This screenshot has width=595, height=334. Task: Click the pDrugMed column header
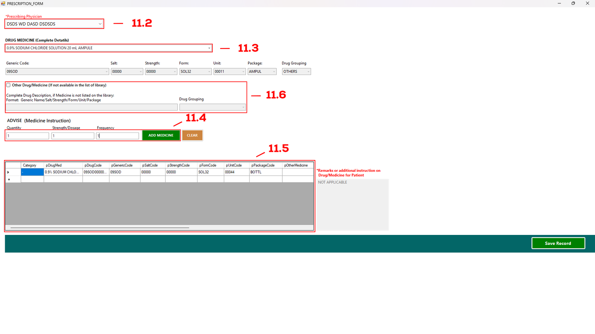point(63,166)
